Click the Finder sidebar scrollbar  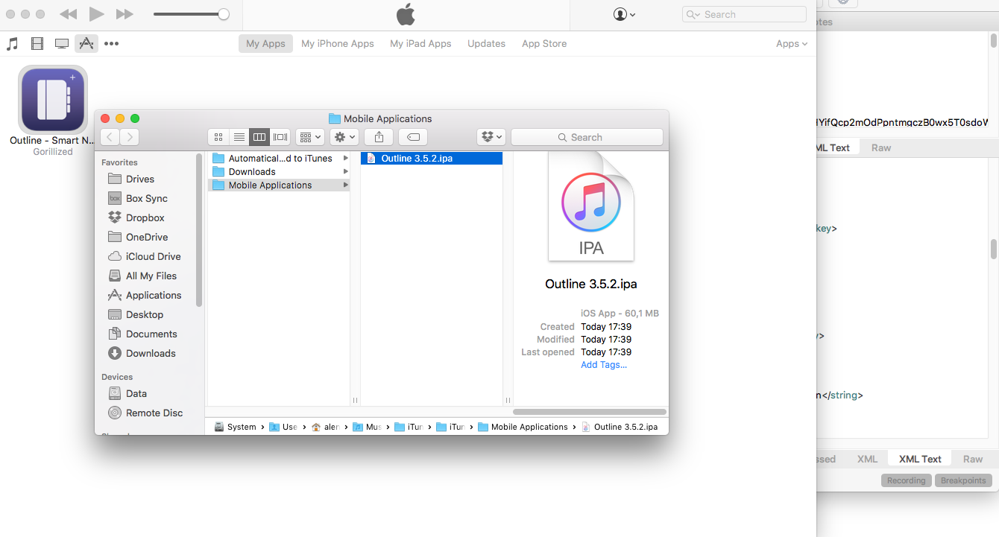tap(199, 230)
